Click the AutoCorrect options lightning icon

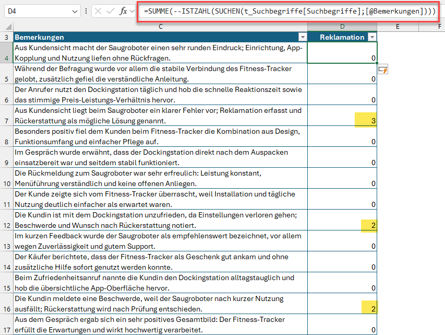[383, 70]
